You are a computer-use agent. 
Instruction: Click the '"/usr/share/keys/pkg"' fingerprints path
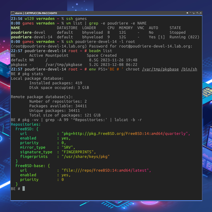pos(86,157)
